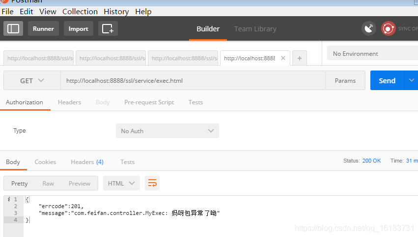Show the response Headers (4) tab
The height and width of the screenshot is (237, 418).
87,162
